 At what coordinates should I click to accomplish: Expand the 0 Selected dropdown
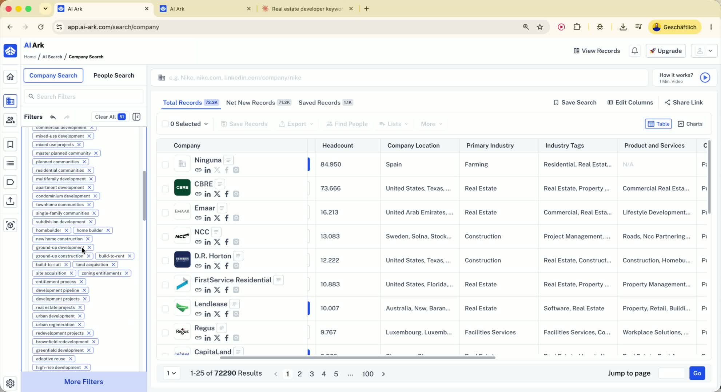point(189,124)
